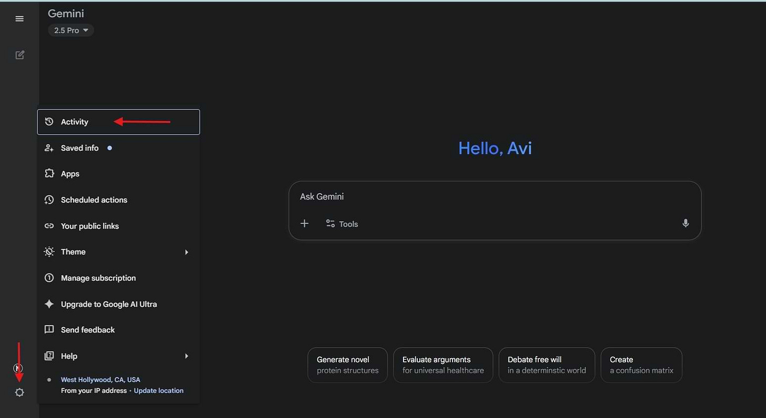This screenshot has height=418, width=766.
Task: Toggle the sidebar with the hamburger menu
Action: pos(19,18)
